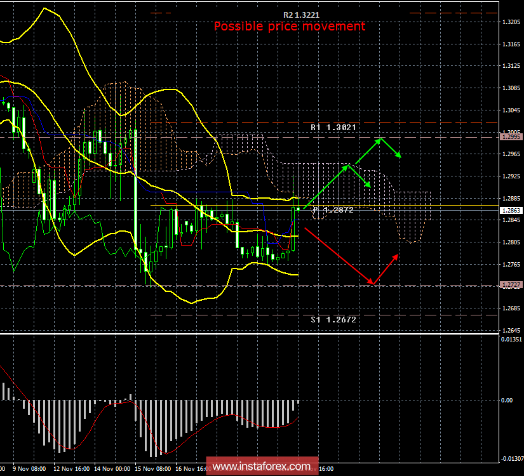Click the pivot P 1.2872 label
This screenshot has height=476, width=524.
point(333,210)
